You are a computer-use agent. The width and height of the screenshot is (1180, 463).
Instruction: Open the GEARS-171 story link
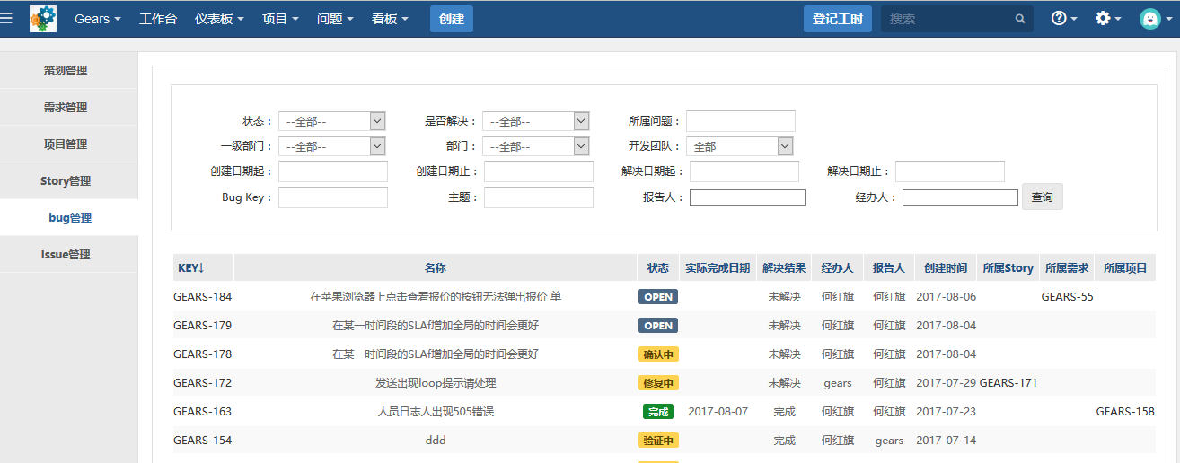click(x=1008, y=383)
